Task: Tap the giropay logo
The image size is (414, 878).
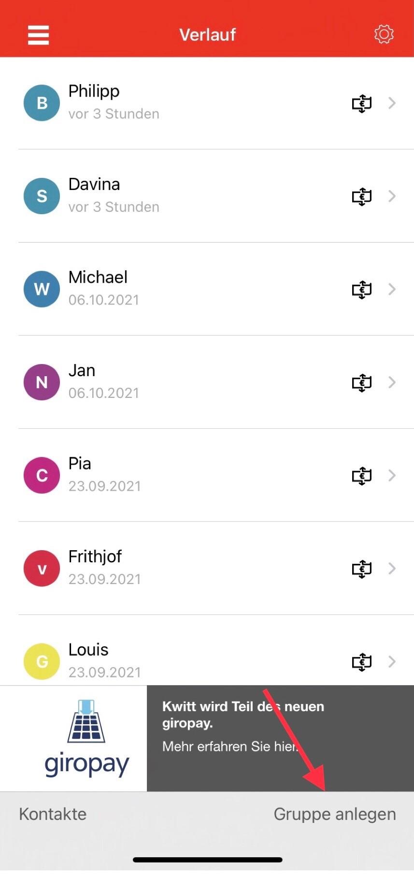Action: [x=86, y=739]
